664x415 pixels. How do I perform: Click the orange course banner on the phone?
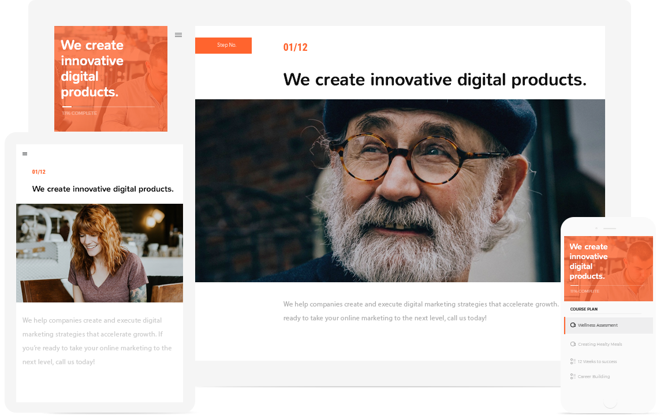pyautogui.click(x=609, y=269)
